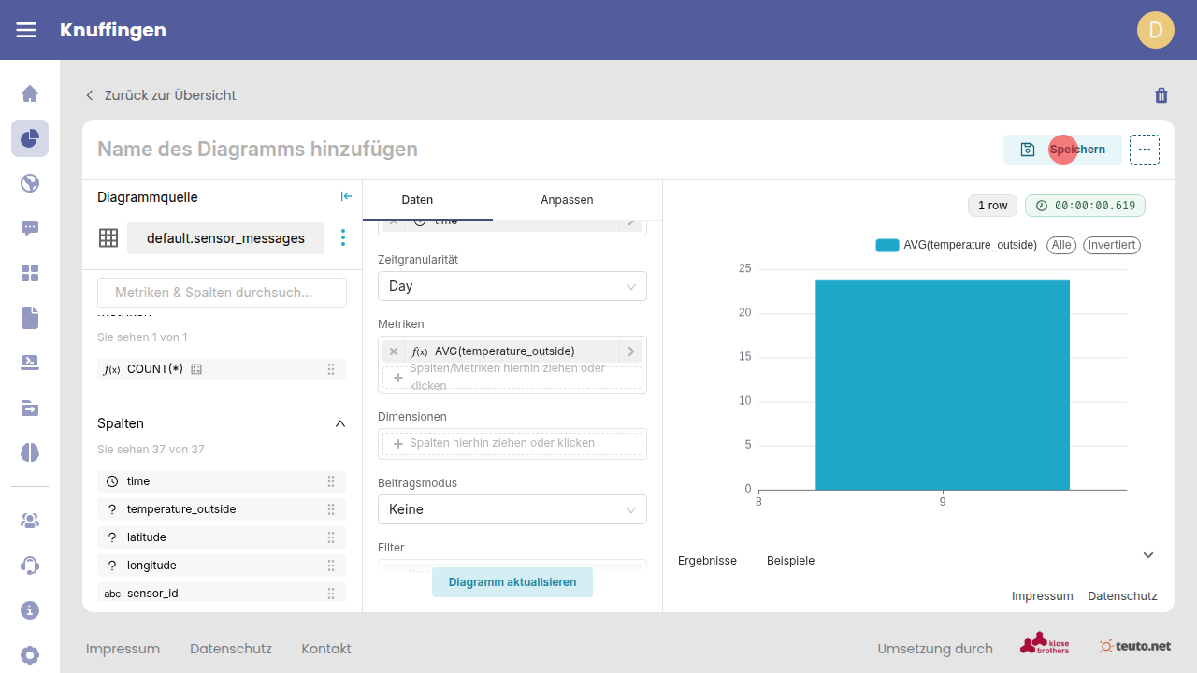Click the home icon in sidebar
The width and height of the screenshot is (1197, 673).
30,93
